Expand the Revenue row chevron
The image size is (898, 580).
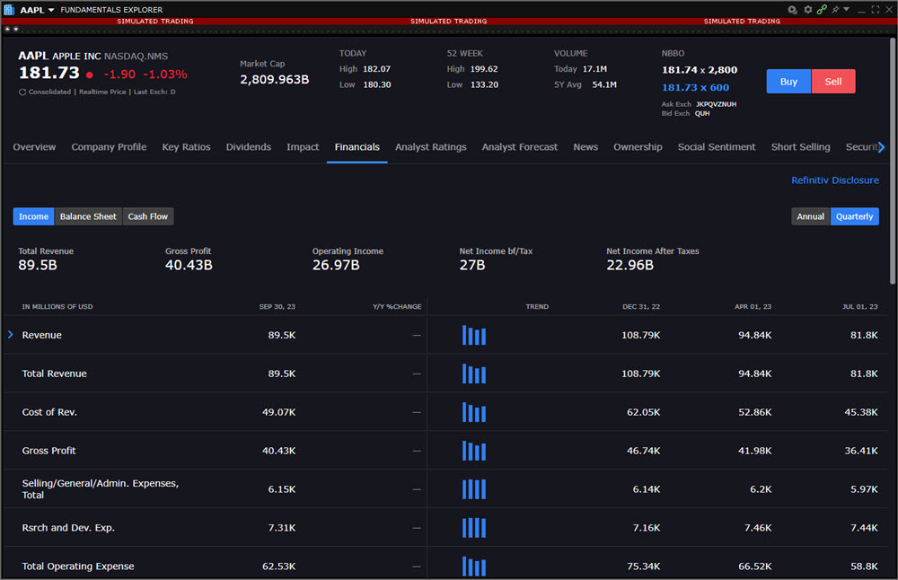pyautogui.click(x=10, y=334)
